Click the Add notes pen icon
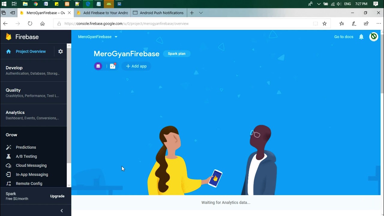Screen dimensions: 384x216 point(354,23)
